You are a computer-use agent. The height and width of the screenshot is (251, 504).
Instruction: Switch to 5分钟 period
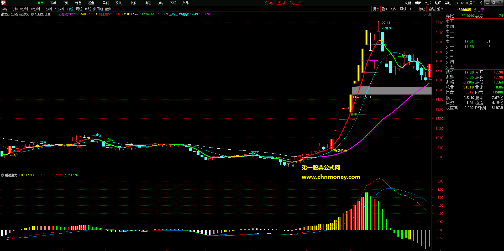(24, 9)
